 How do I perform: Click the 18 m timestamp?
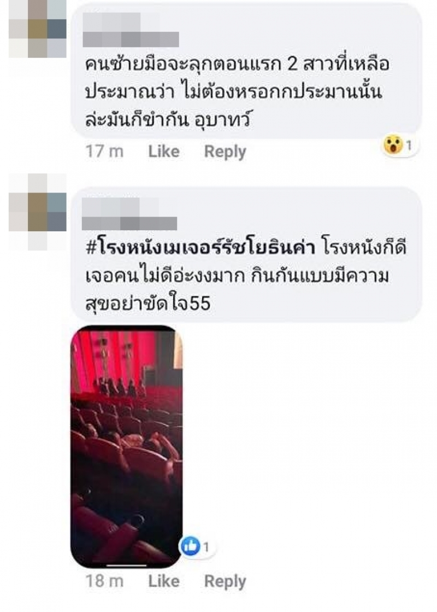click(104, 581)
